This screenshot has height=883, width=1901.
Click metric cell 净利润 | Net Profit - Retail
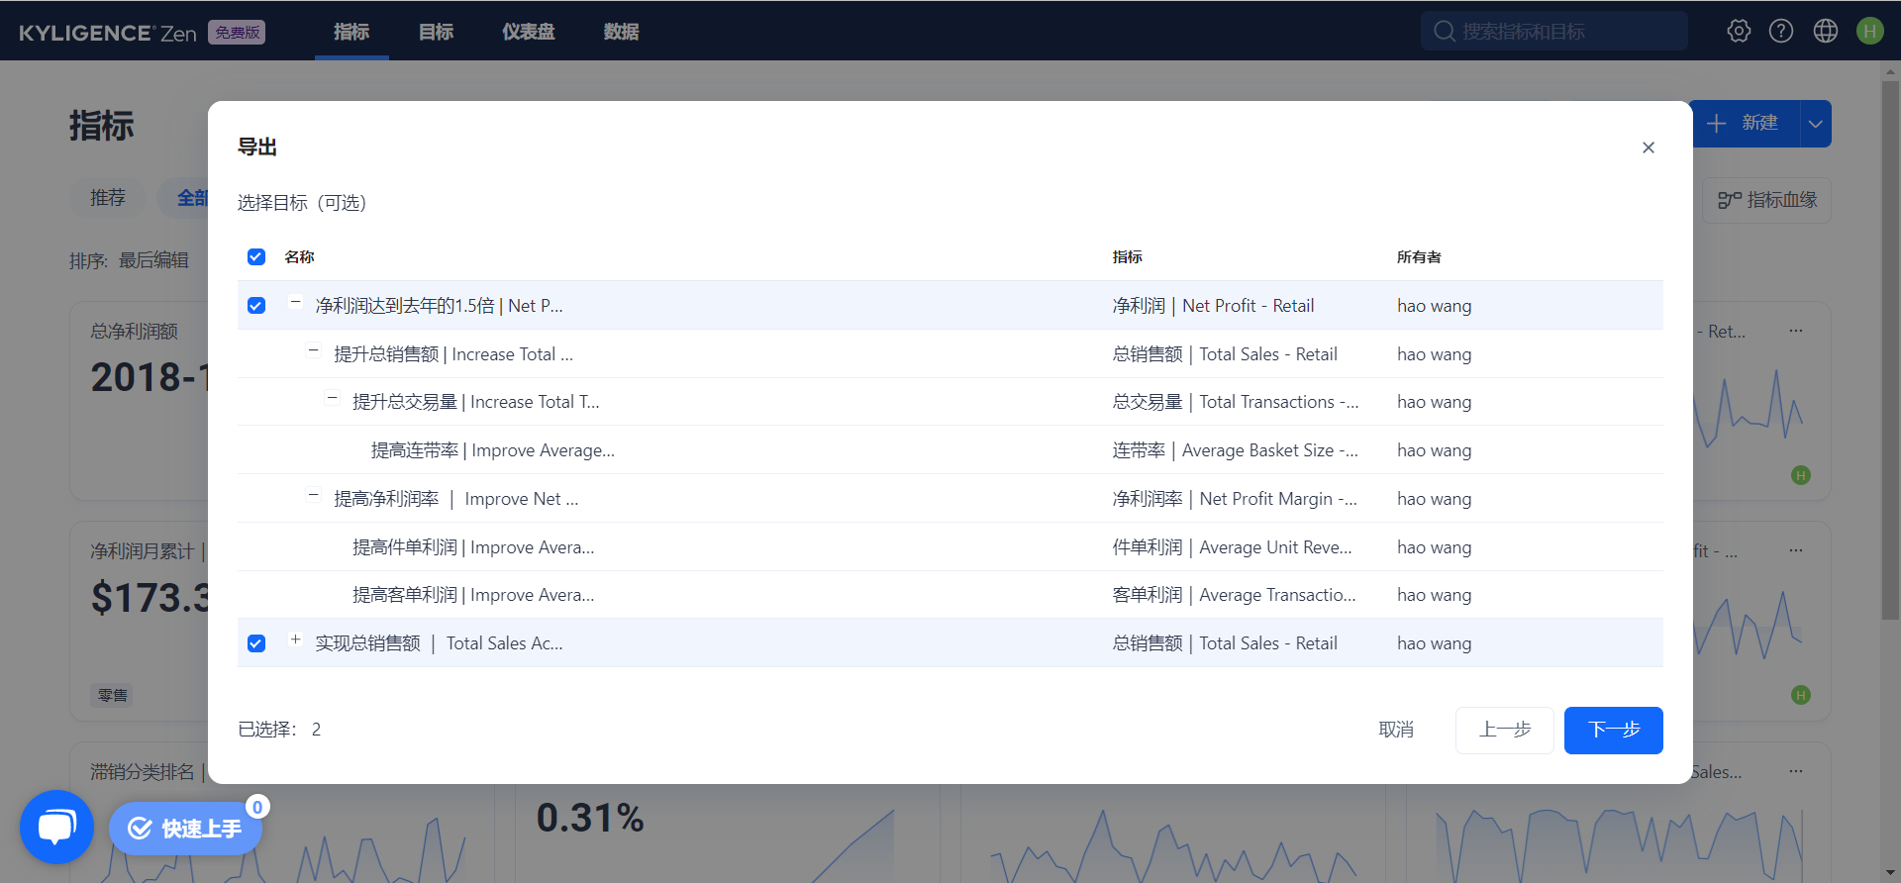point(1213,306)
